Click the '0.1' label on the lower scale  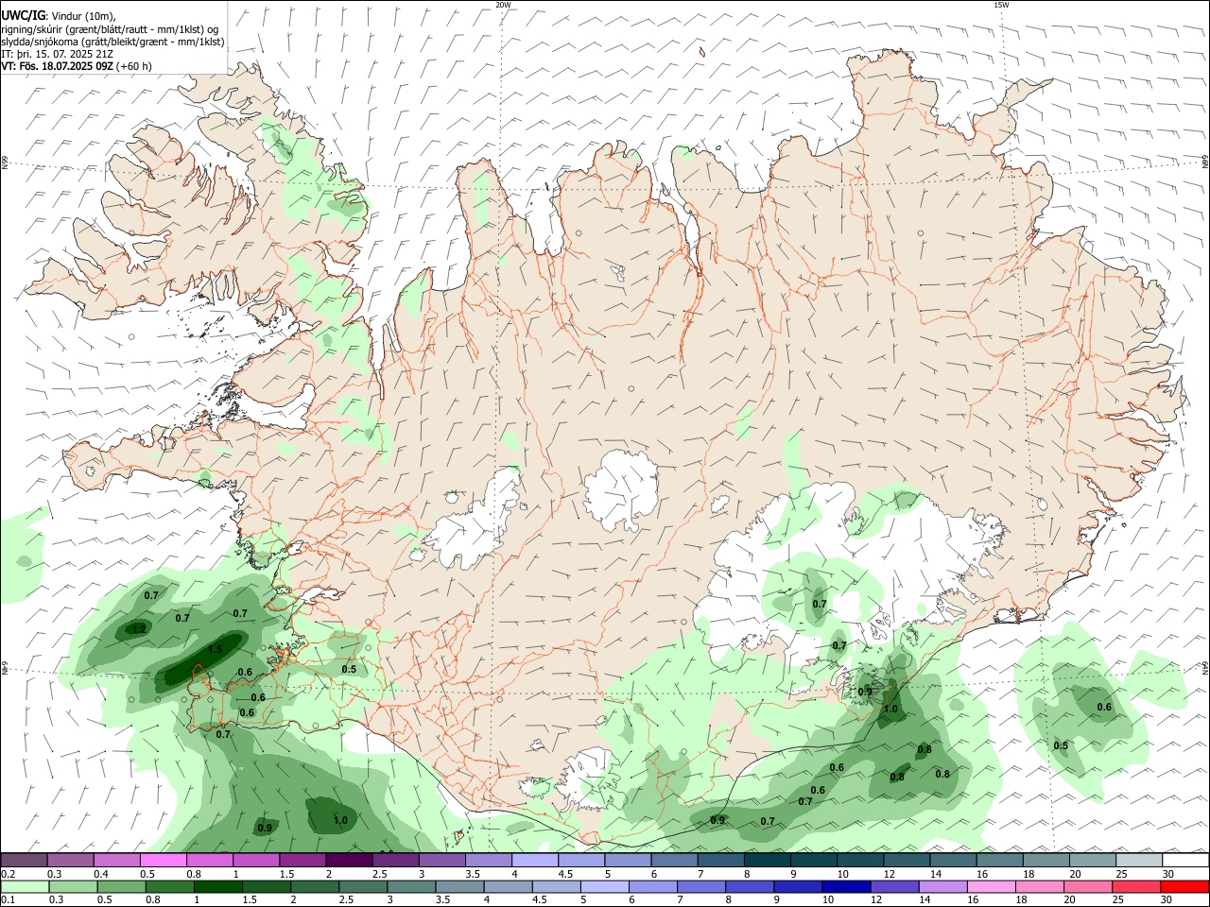[9, 900]
